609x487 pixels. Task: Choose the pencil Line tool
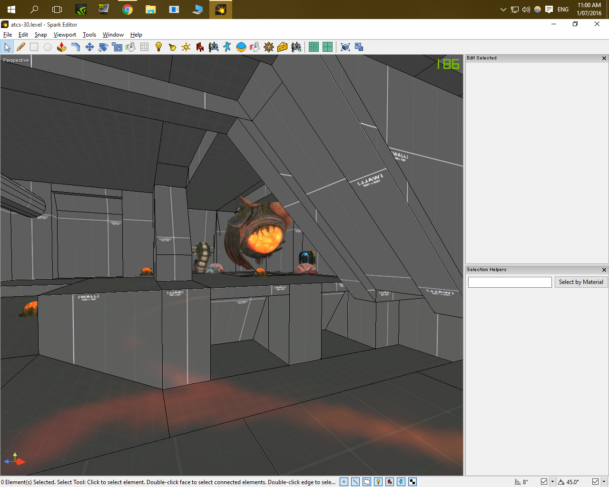pyautogui.click(x=20, y=47)
